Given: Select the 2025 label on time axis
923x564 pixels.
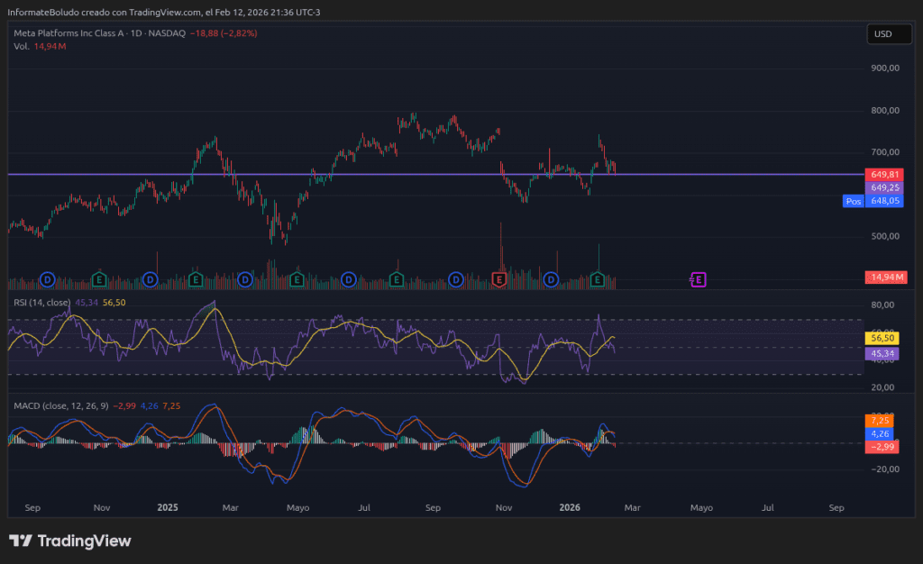Looking at the screenshot, I should [168, 507].
